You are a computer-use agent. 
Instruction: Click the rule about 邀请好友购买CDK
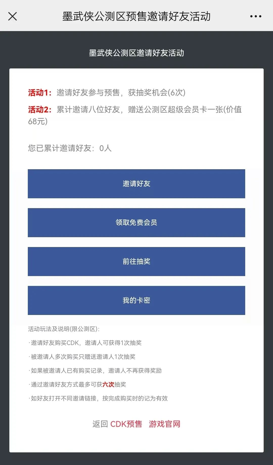[x=86, y=343]
